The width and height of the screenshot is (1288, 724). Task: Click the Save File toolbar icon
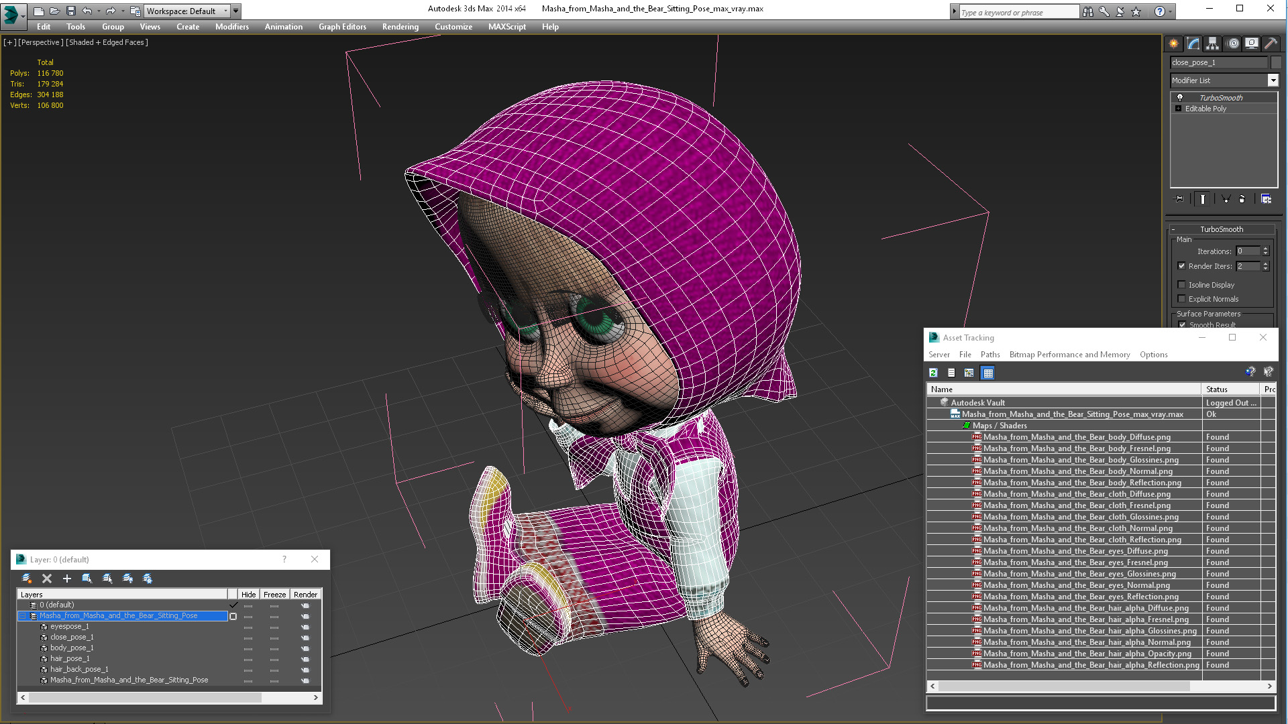pyautogui.click(x=71, y=11)
